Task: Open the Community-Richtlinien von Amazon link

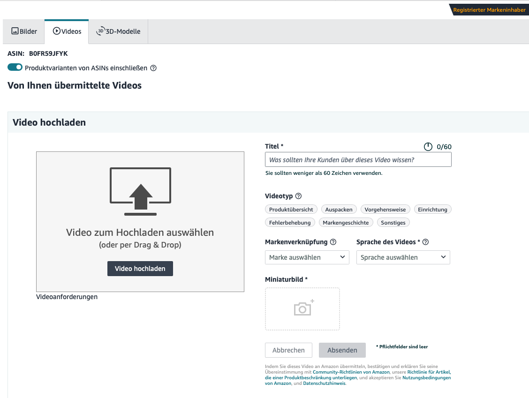Action: [351, 372]
